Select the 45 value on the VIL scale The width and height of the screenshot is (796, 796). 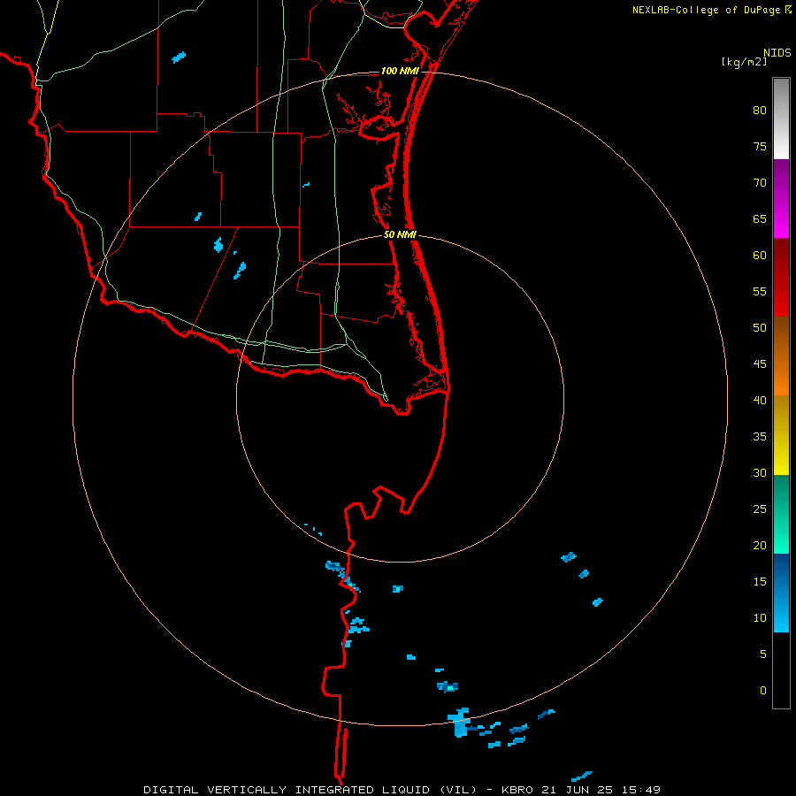pos(760,364)
